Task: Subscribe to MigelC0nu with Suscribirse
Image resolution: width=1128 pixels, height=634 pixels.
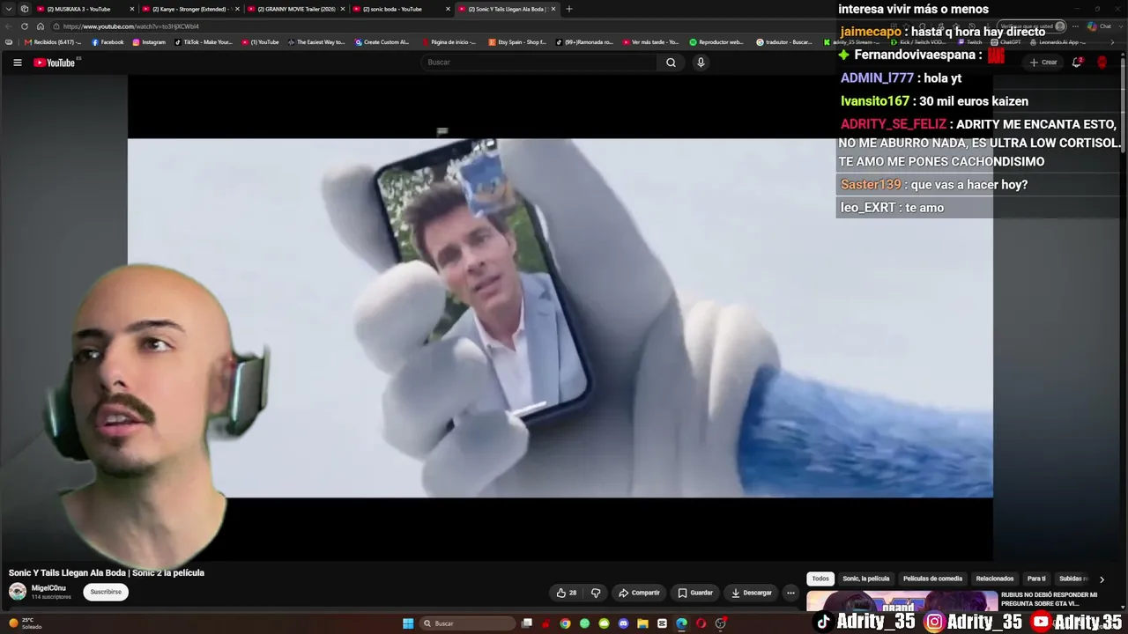Action: [106, 592]
